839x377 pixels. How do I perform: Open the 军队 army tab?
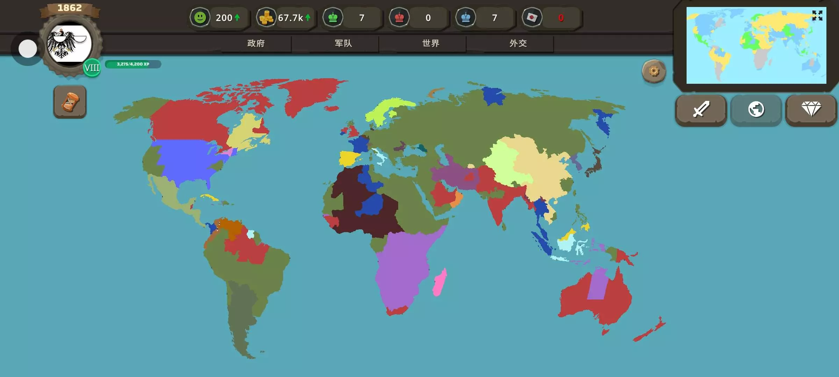click(x=343, y=43)
